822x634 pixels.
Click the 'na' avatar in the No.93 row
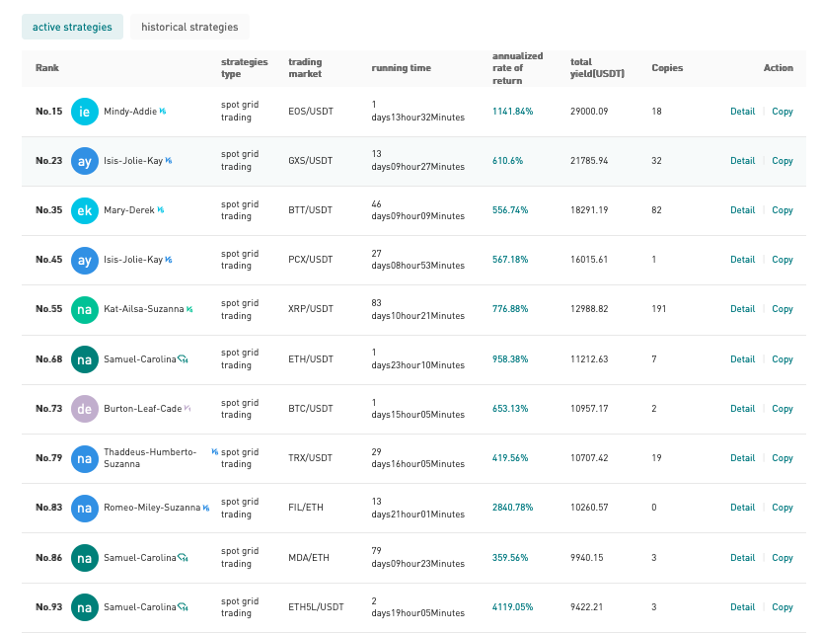pos(85,607)
